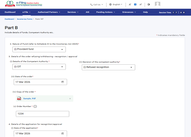Open the user profile avatar
The height and width of the screenshot is (137, 191).
tap(158, 4)
